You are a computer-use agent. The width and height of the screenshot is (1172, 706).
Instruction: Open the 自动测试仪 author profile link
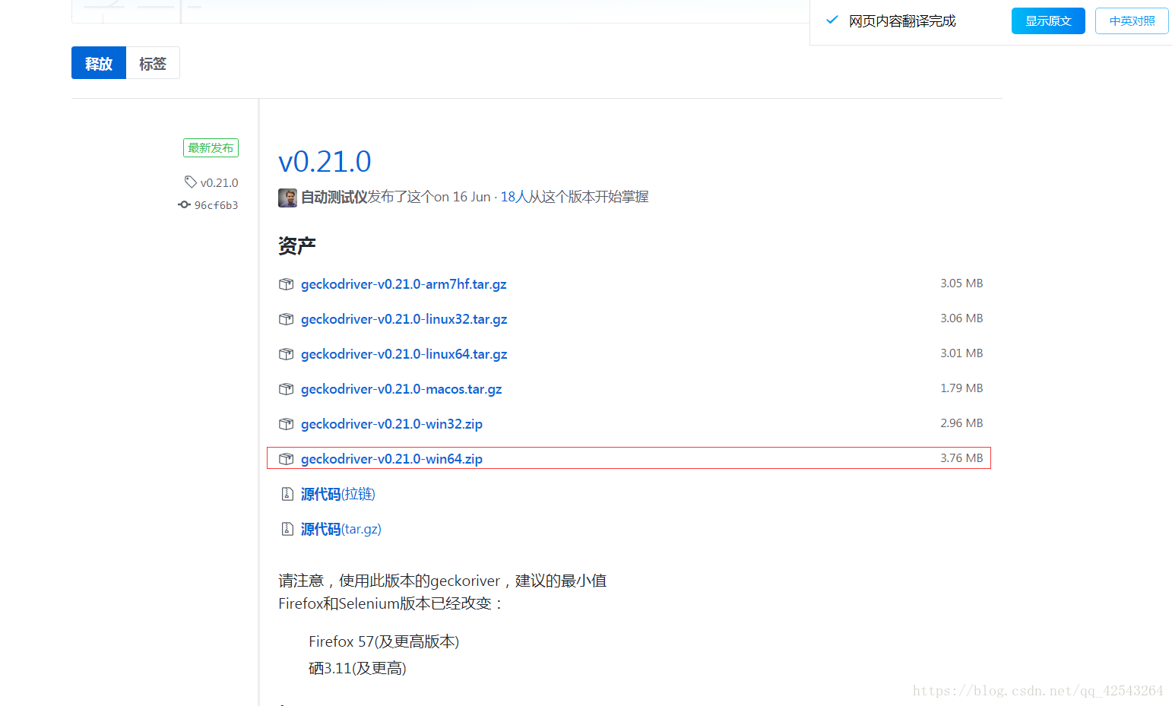[x=334, y=197]
